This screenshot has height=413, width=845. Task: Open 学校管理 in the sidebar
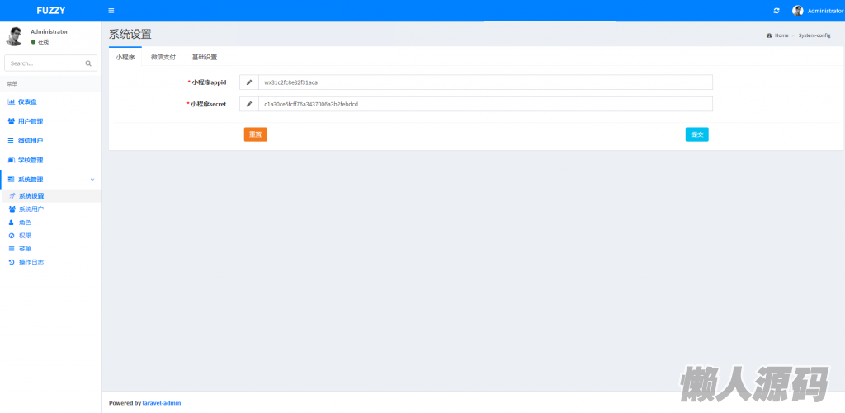pos(50,160)
